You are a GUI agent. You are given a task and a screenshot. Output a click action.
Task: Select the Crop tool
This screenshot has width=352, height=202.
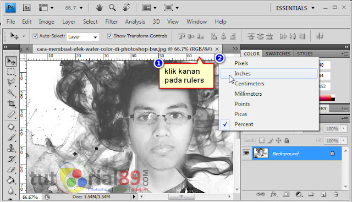coord(11,103)
